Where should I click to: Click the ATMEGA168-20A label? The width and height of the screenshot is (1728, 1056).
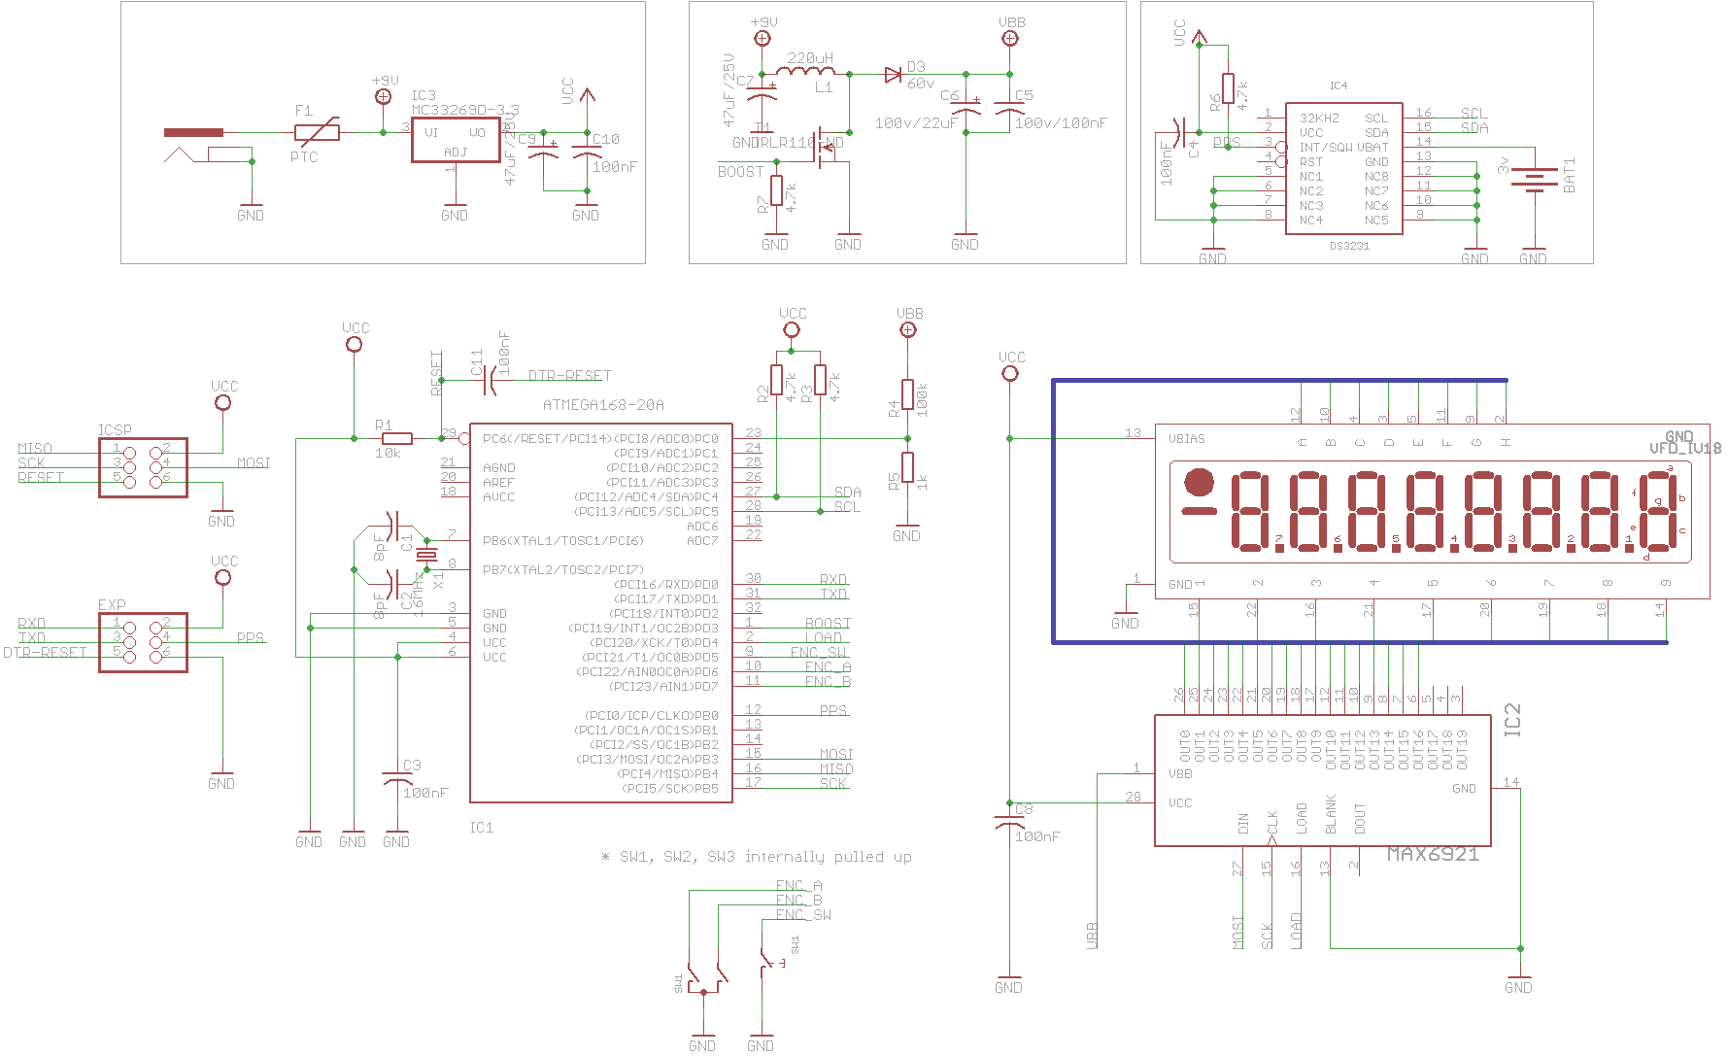click(603, 405)
